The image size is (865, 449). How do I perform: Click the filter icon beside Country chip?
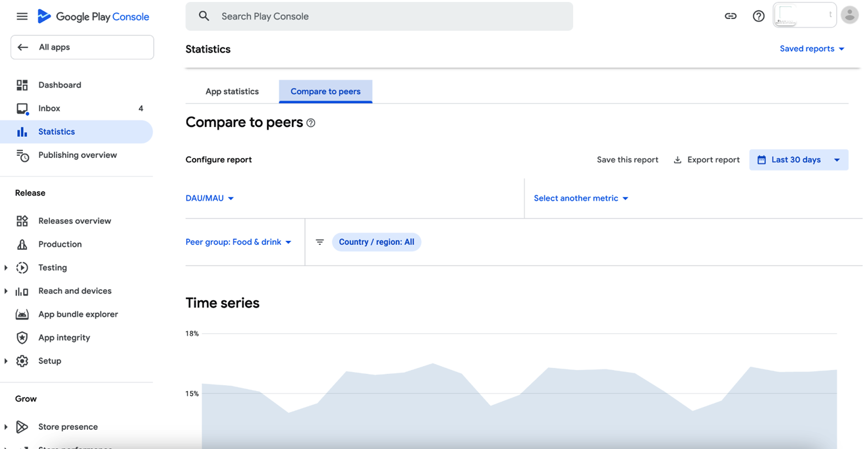pos(319,242)
